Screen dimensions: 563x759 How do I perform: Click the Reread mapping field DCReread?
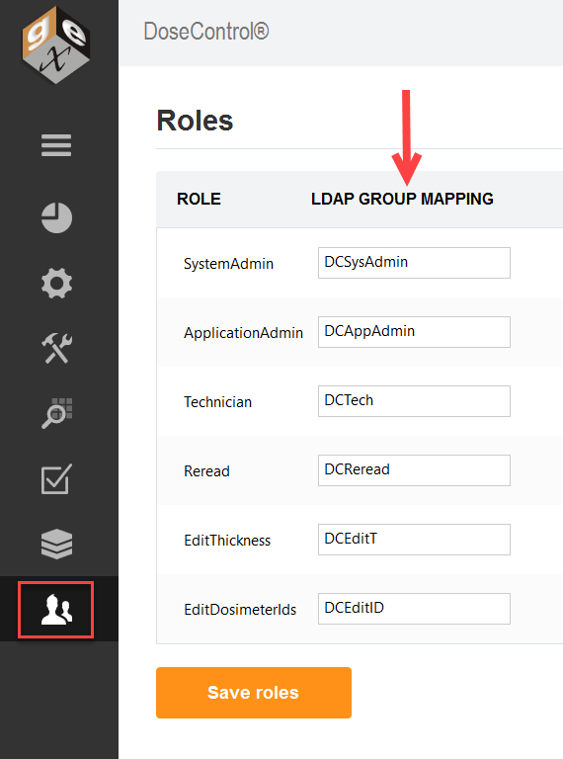(x=414, y=470)
